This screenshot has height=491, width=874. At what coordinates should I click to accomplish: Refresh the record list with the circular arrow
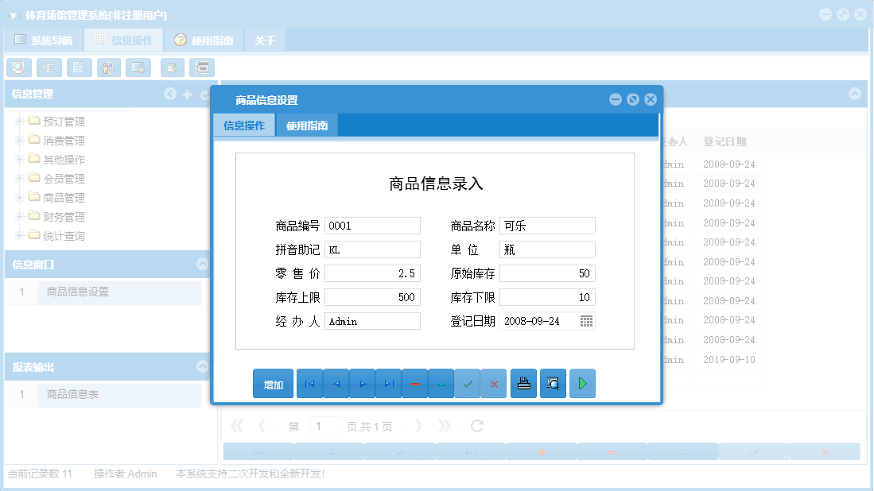coord(476,425)
